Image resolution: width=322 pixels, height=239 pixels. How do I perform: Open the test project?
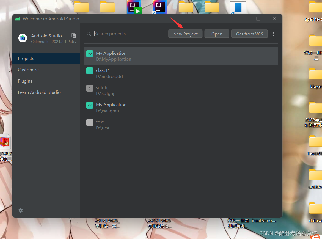point(181,125)
